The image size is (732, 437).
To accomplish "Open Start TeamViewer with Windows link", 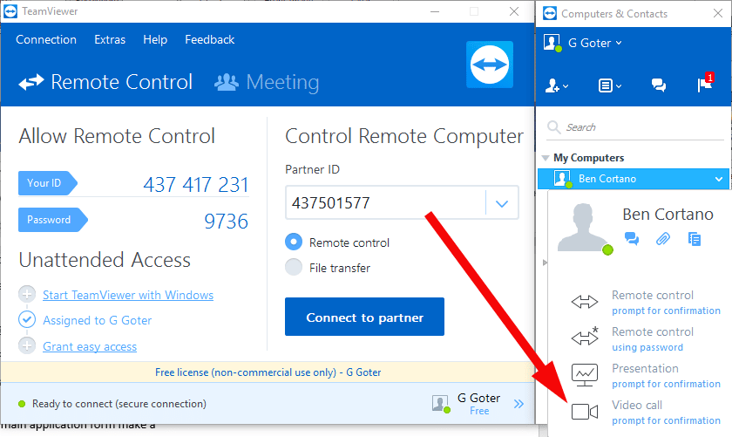I will 128,295.
